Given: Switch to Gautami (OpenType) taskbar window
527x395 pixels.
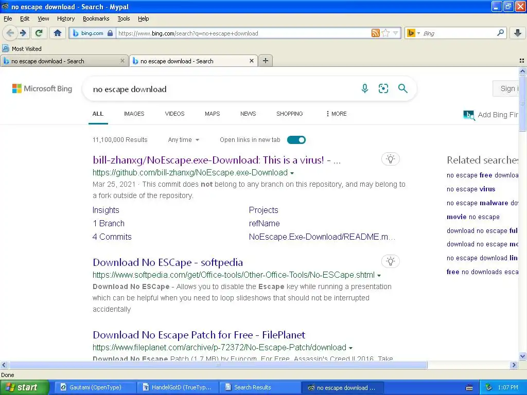Looking at the screenshot, I should coord(95,387).
